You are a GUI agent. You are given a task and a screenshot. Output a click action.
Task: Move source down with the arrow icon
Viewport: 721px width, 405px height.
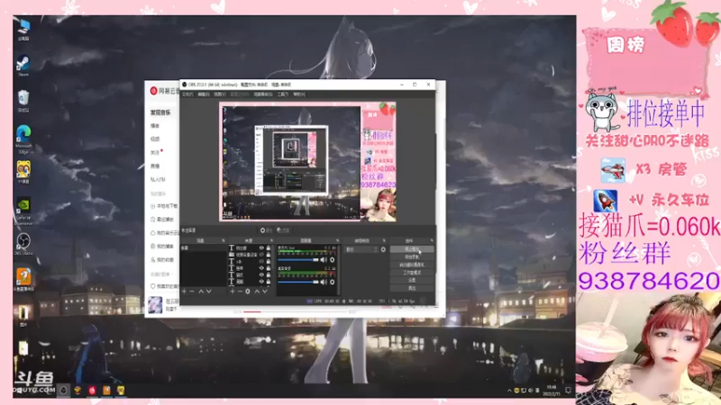(265, 291)
